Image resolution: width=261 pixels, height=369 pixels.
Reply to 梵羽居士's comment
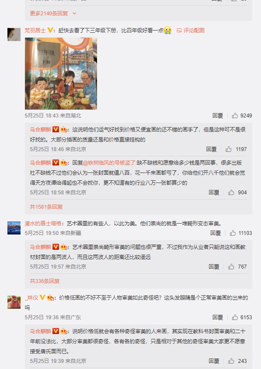[x=217, y=116]
